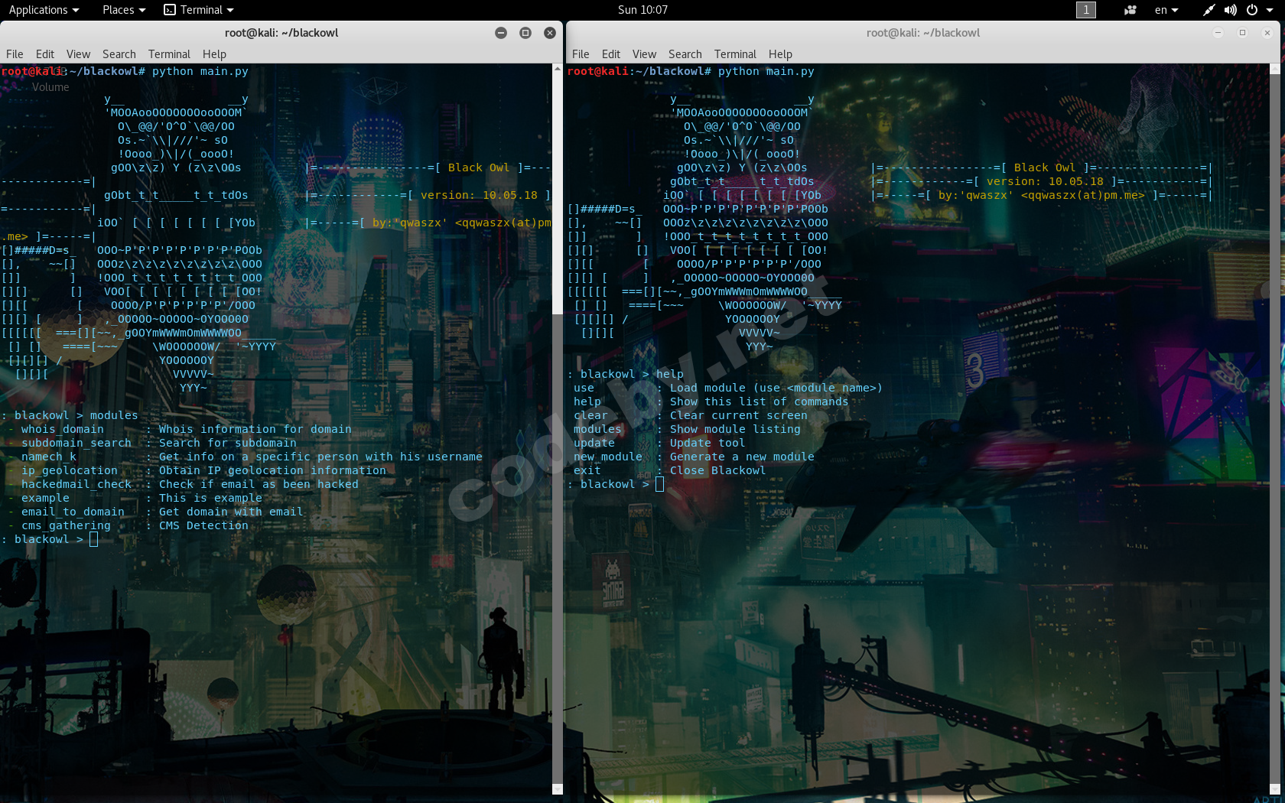Click the 'exit' command in help list
1285x803 pixels.
click(587, 471)
